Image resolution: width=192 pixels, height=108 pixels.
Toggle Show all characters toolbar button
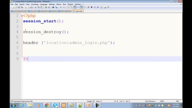tap(78, 7)
